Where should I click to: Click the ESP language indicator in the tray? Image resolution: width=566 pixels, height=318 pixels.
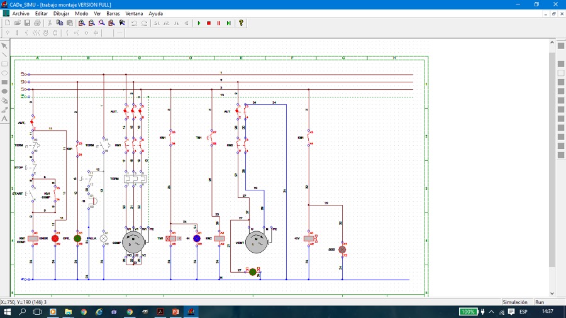(523, 312)
